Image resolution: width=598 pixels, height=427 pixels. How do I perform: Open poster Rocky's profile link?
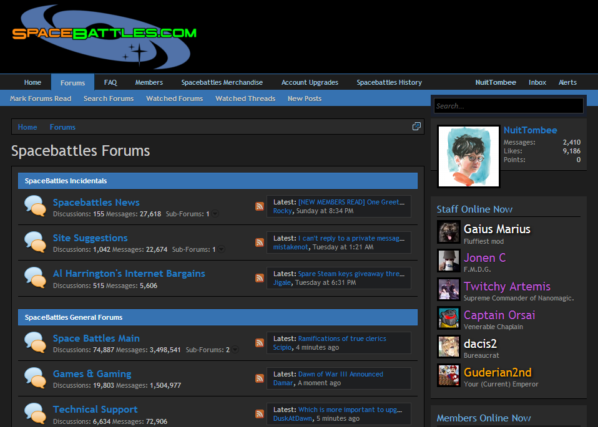point(283,211)
